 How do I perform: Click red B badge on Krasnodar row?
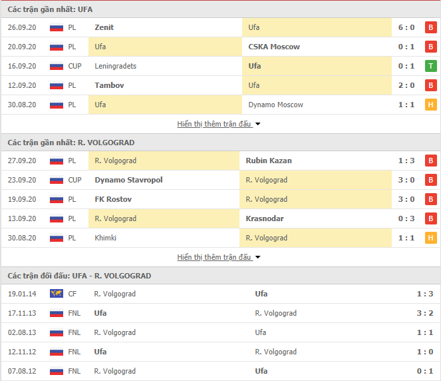coord(430,218)
